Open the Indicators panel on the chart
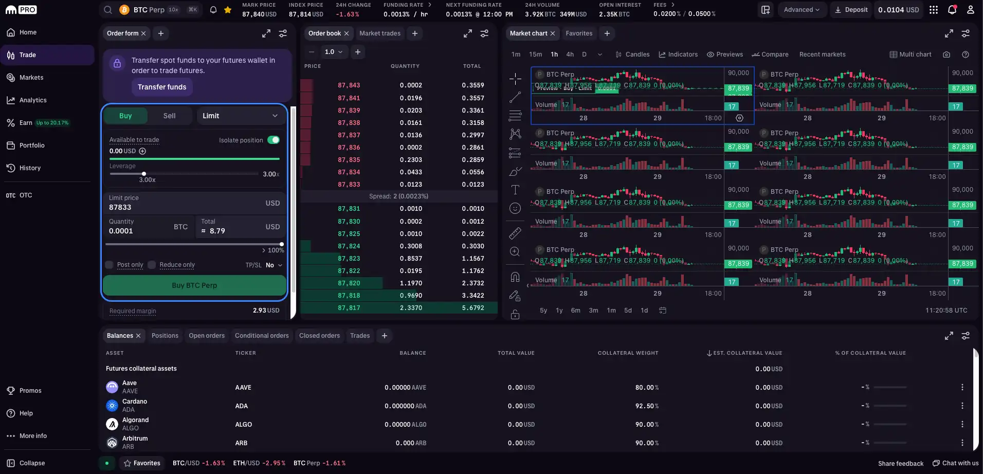This screenshot has height=474, width=983. point(678,54)
